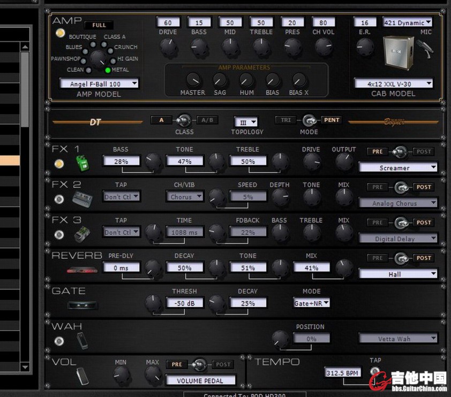Click the tempo field showing 312.5 BPM

pyautogui.click(x=342, y=373)
